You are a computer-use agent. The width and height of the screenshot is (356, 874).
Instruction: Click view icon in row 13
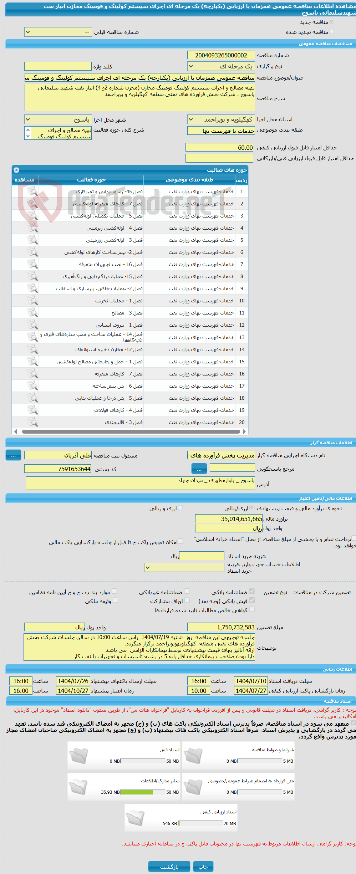[x=32, y=337]
